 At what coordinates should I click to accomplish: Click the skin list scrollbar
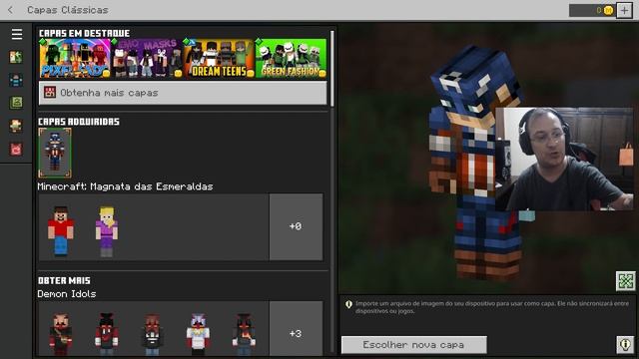coord(332,69)
